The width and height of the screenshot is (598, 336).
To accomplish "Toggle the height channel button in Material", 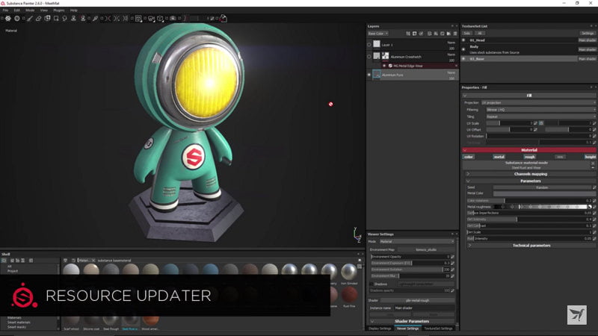I will (x=590, y=157).
